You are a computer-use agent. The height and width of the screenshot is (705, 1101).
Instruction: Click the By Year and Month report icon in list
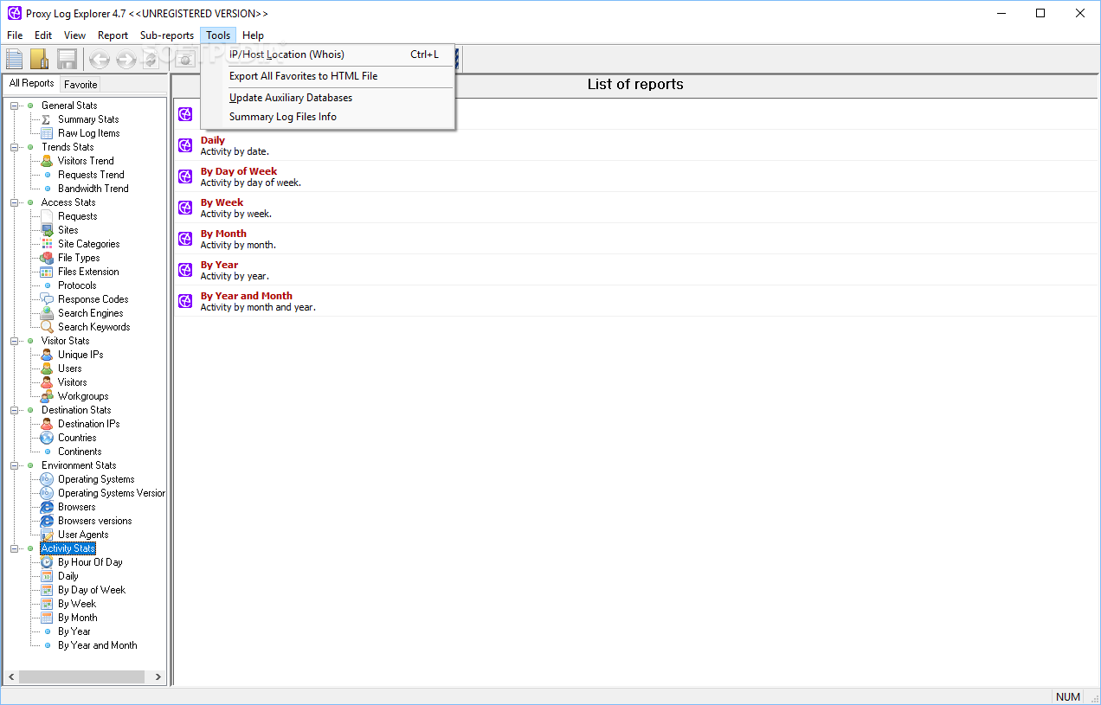pos(185,301)
